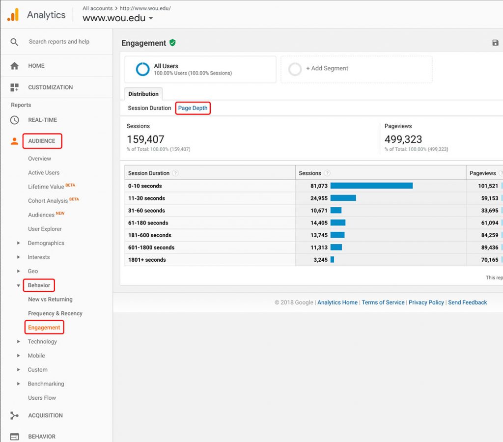This screenshot has height=442, width=503.
Task: Click the Real-Time clock icon
Action: click(14, 120)
